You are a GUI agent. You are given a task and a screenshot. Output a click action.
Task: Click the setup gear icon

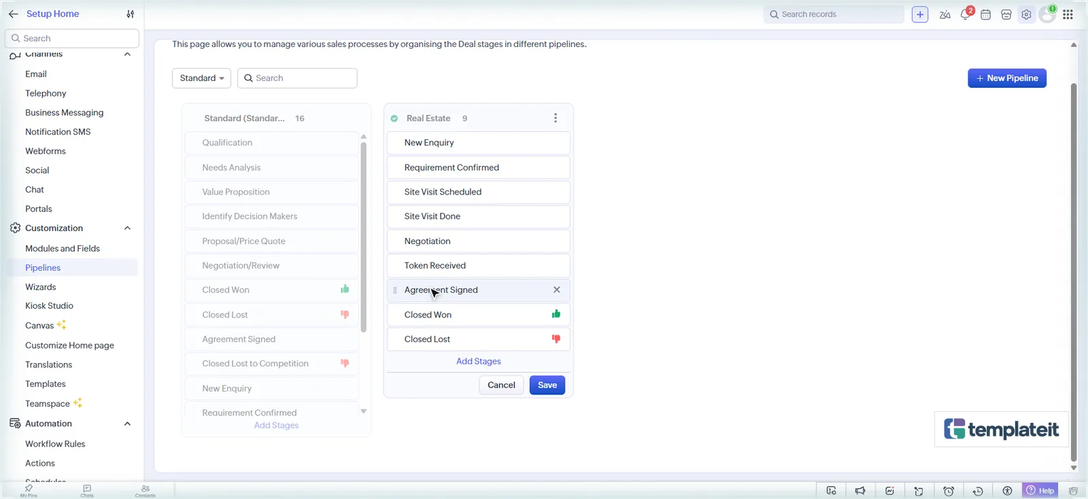1026,14
